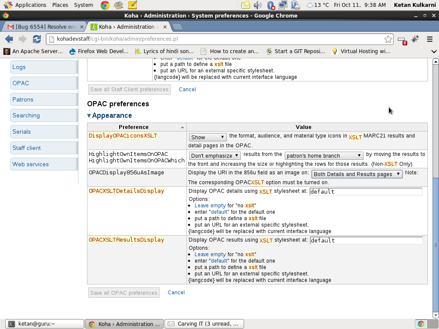Click the Bluetooth icon in the system tray
This screenshot has width=439, height=329.
(x=271, y=5)
